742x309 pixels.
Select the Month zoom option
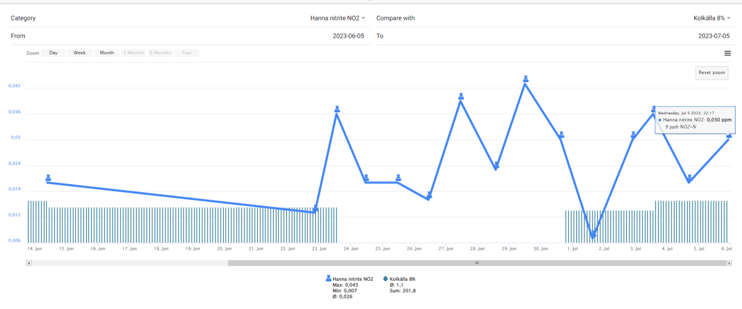click(x=107, y=53)
